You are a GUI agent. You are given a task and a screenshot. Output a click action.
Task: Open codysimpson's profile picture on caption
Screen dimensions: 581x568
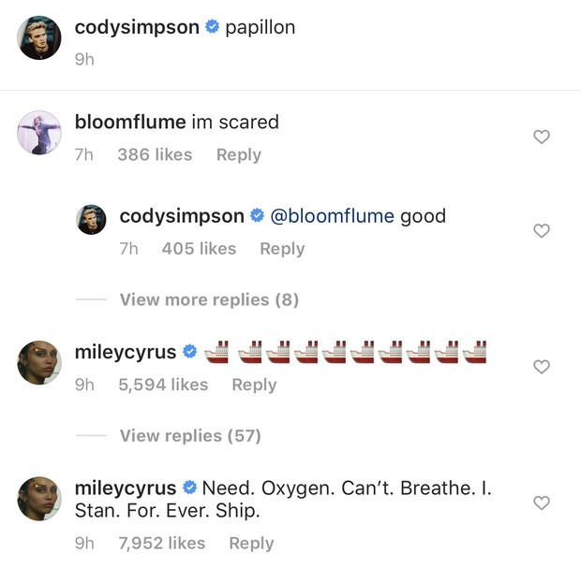click(x=39, y=37)
